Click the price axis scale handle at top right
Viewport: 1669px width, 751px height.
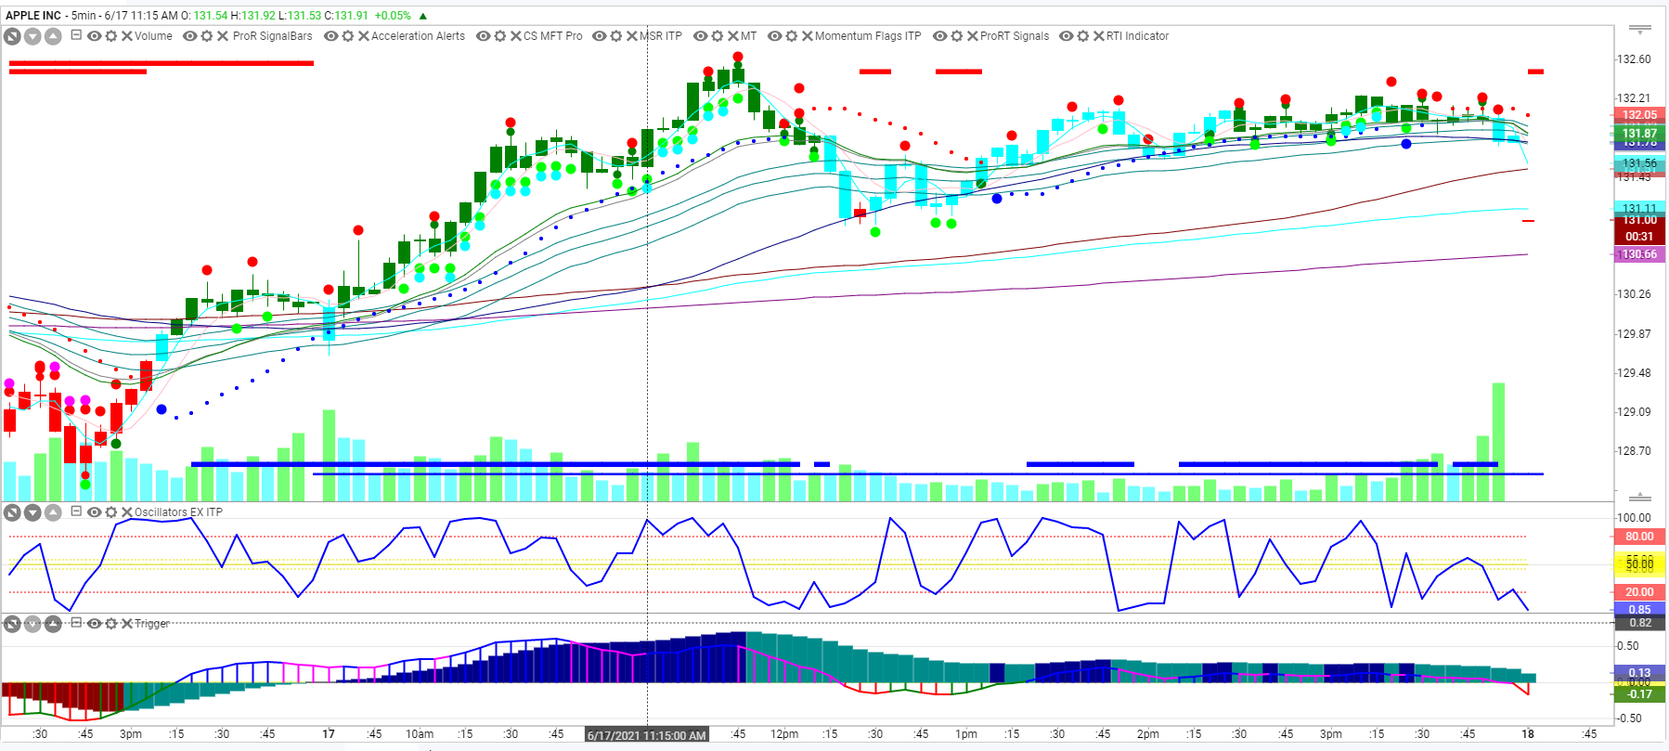click(x=1640, y=30)
